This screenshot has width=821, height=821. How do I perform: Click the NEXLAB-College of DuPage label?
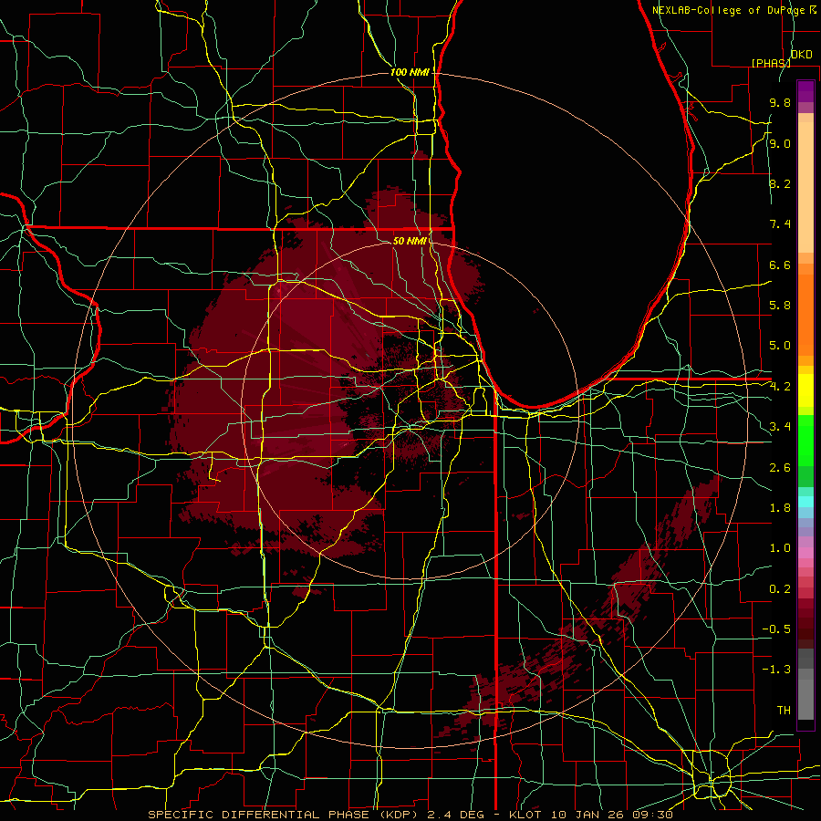[x=730, y=10]
